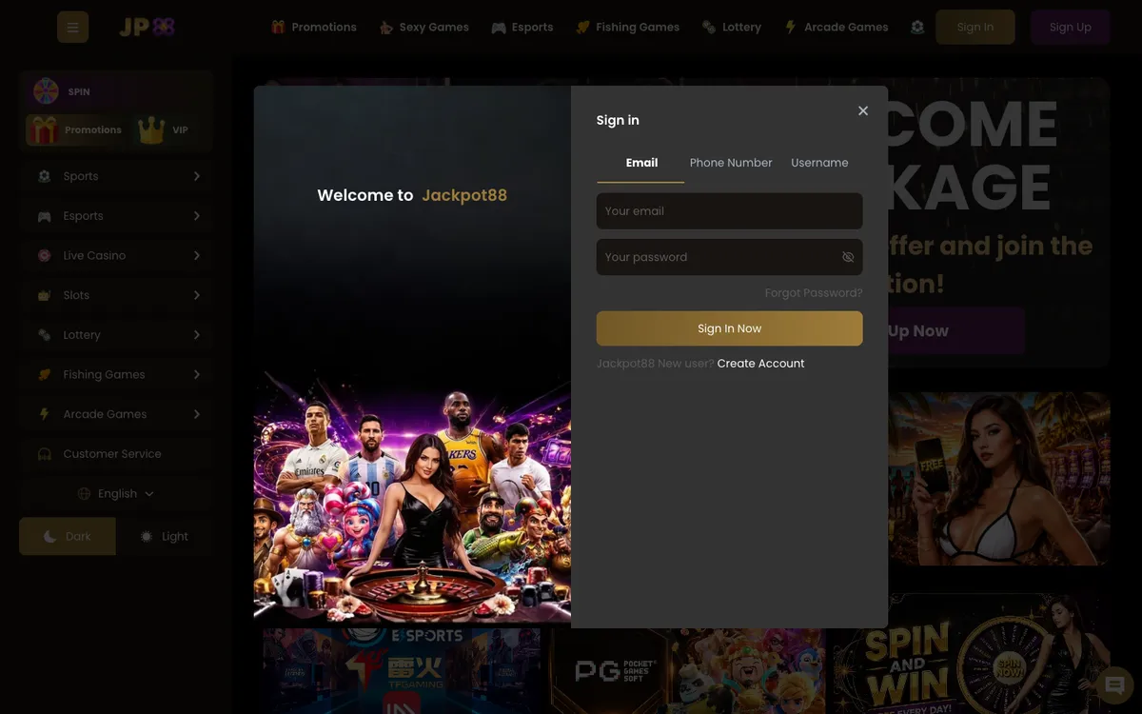Open Customer Service in the sidebar

point(116,454)
